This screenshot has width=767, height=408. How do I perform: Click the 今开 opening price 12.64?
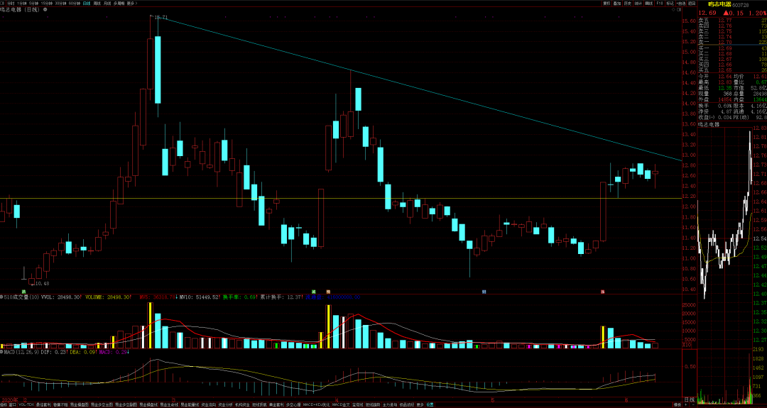coord(725,77)
